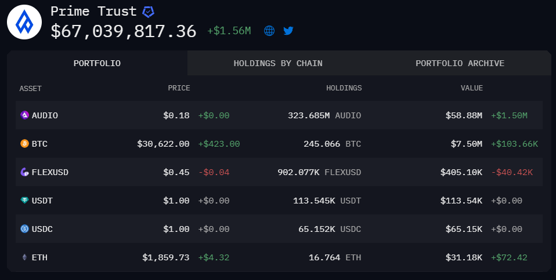The height and width of the screenshot is (280, 556).
Task: Click the AUDIO value $58.88M
Action: pos(464,115)
